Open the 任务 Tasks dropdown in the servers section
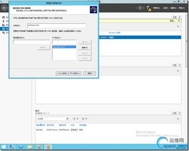This screenshot has height=151, width=189. click(x=176, y=17)
